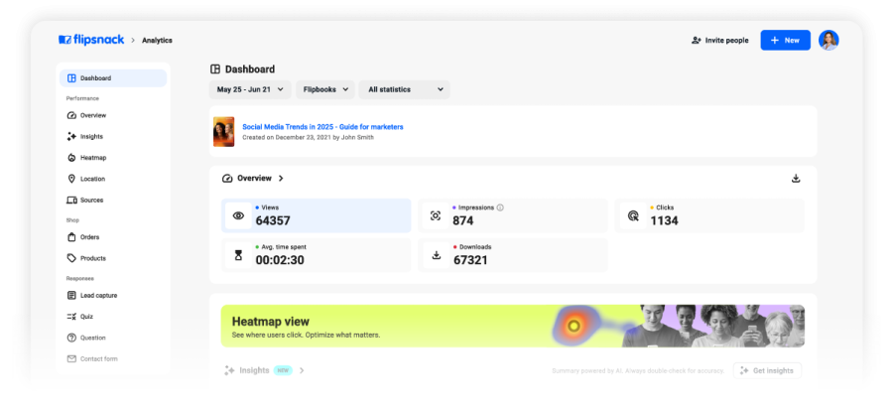The width and height of the screenshot is (893, 411).
Task: Click the Overview section gauge icon
Action: (227, 179)
